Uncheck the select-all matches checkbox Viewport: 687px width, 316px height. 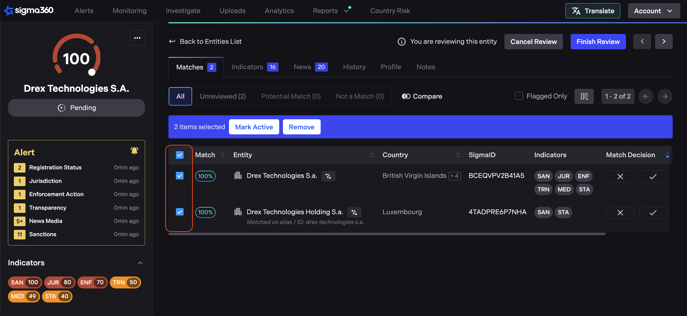tap(180, 155)
